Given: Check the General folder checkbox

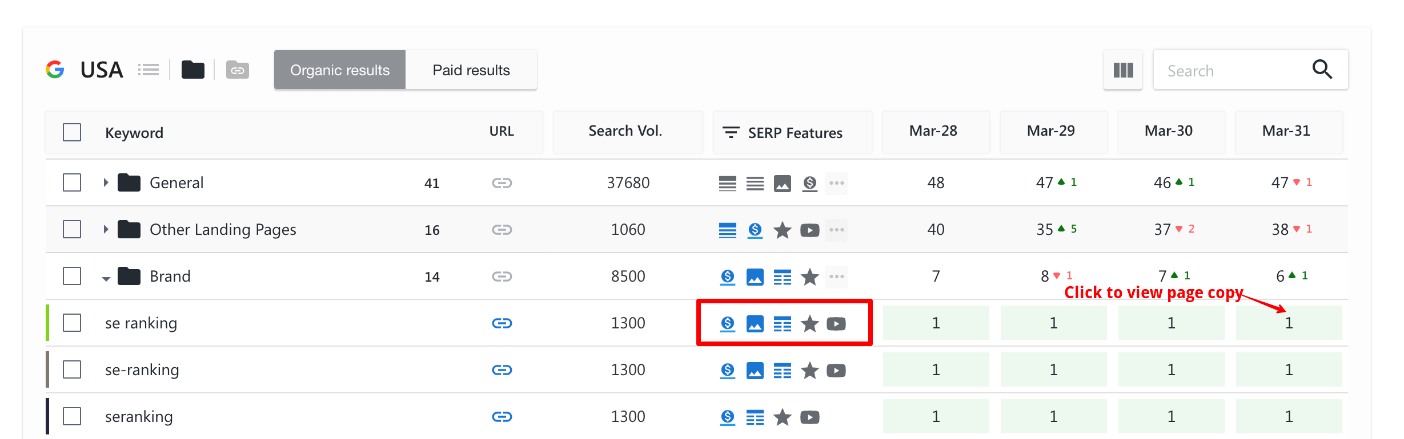Looking at the screenshot, I should (72, 182).
